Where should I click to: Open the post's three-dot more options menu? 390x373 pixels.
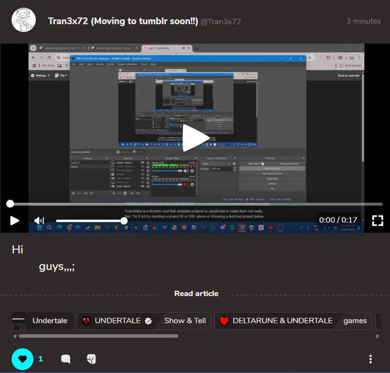tap(371, 359)
